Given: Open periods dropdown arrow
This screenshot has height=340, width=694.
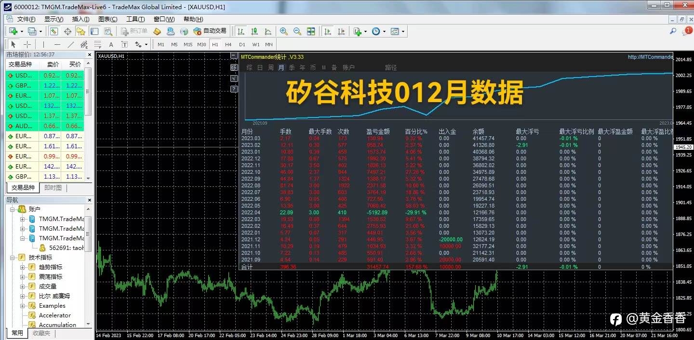Looking at the screenshot, I should coord(384,32).
